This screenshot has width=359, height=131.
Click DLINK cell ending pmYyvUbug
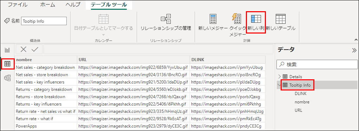point(228,67)
